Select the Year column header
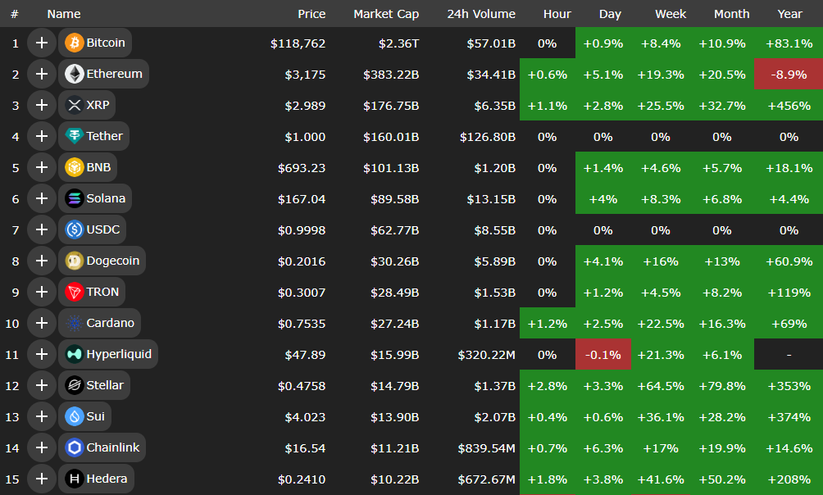This screenshot has width=823, height=495. click(x=789, y=14)
